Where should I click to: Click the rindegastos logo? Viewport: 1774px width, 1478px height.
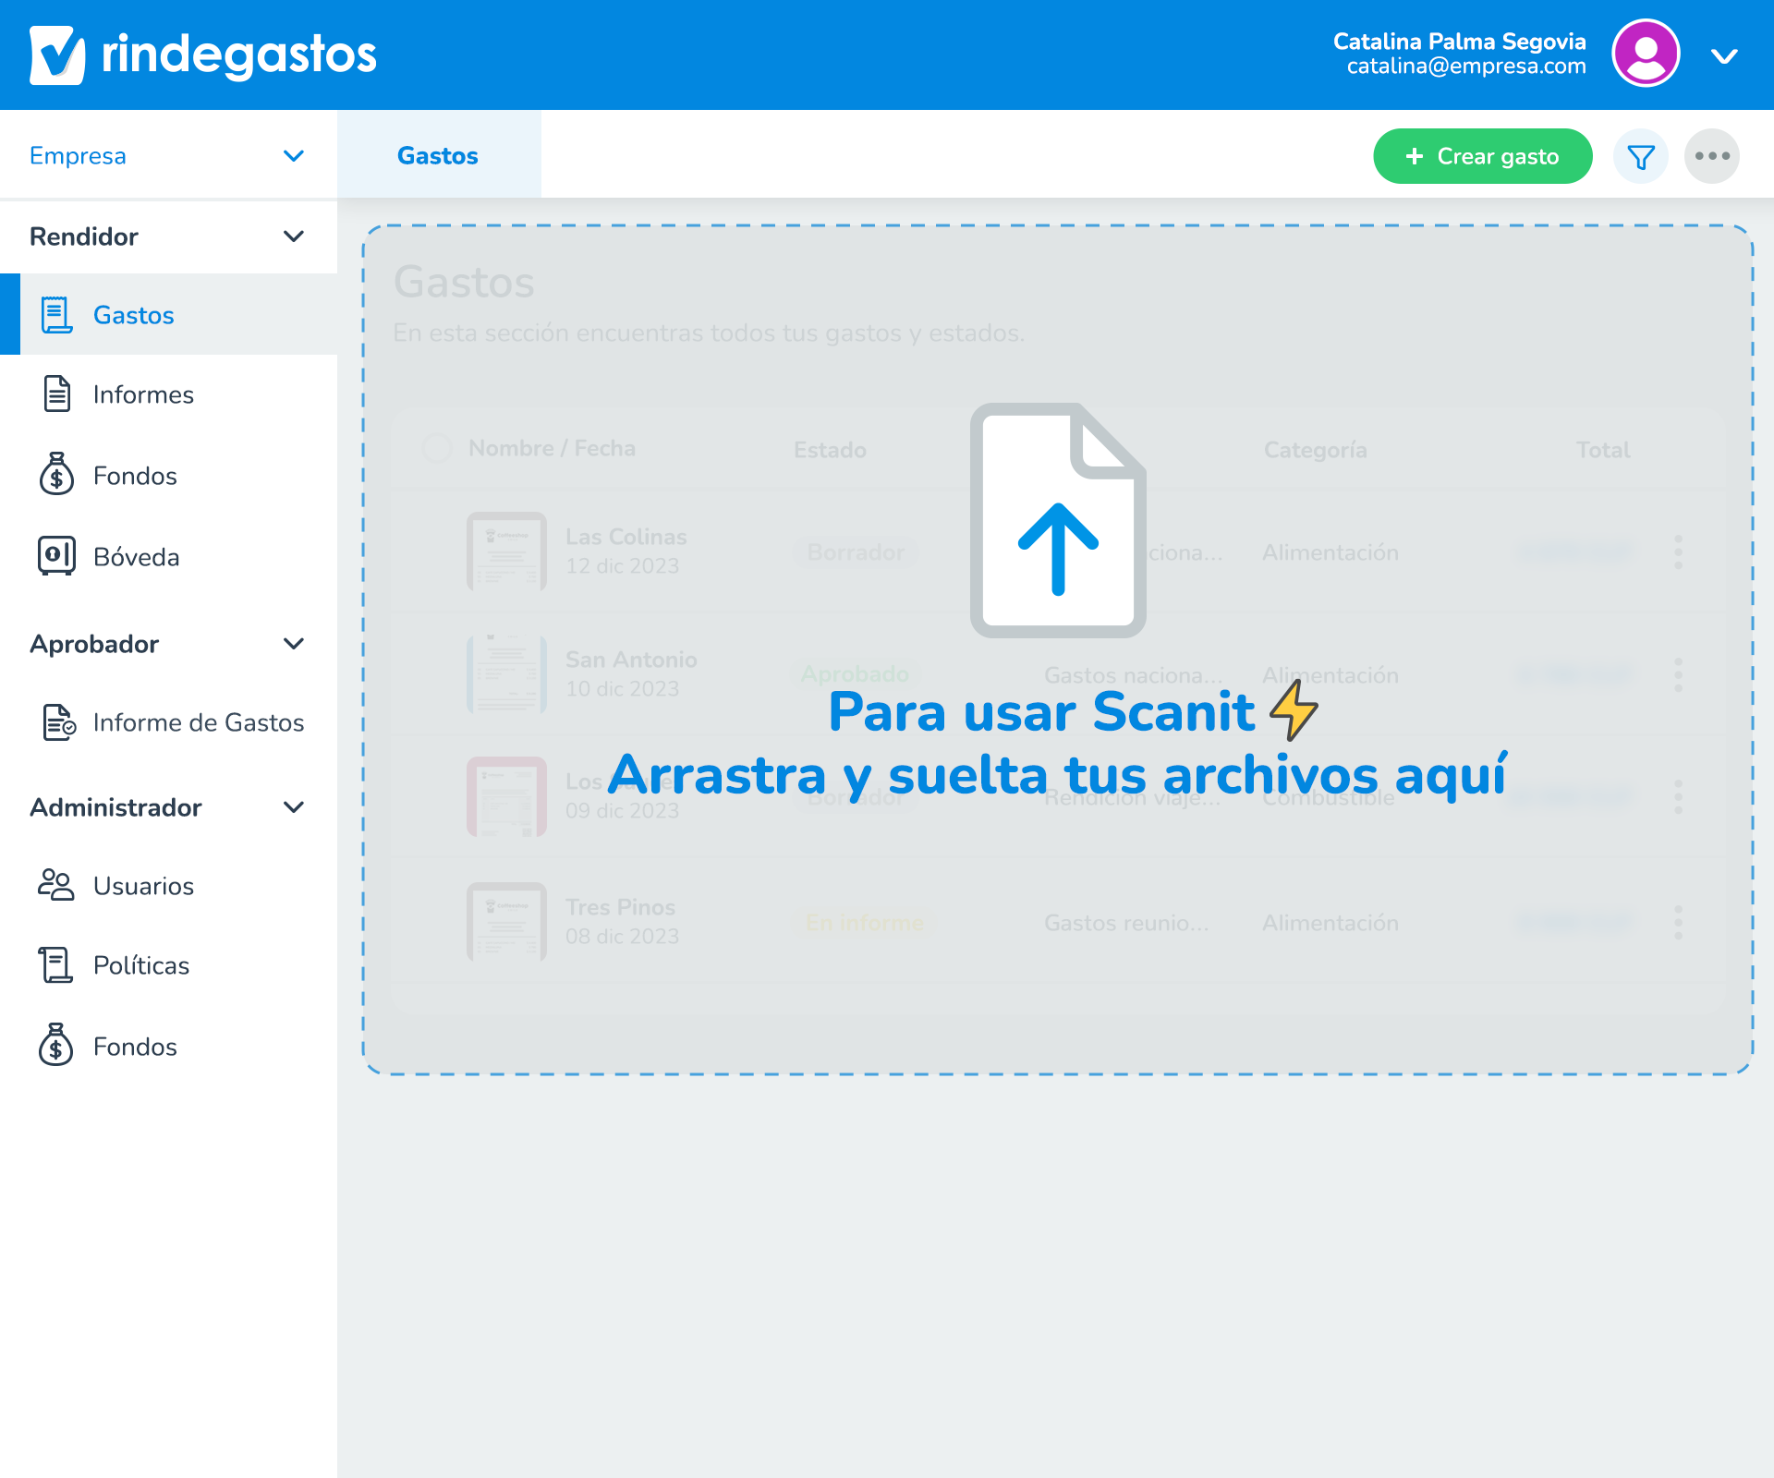(x=203, y=54)
